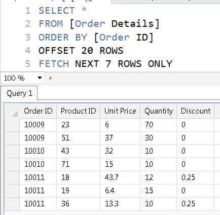Select Product ID cell with value 71
Image resolution: width=220 pixels, height=215 pixels.
coord(78,164)
